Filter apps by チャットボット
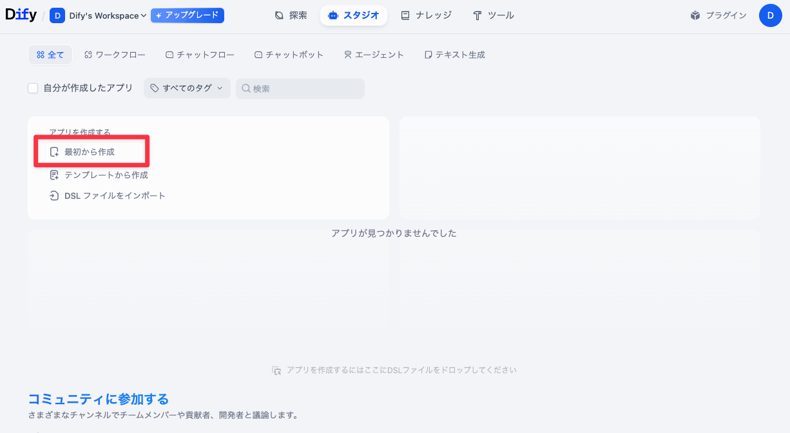The height and width of the screenshot is (433, 790). click(x=289, y=55)
